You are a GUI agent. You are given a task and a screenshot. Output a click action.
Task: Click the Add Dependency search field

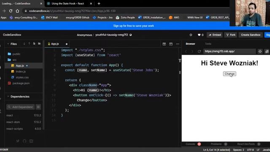click(21, 107)
